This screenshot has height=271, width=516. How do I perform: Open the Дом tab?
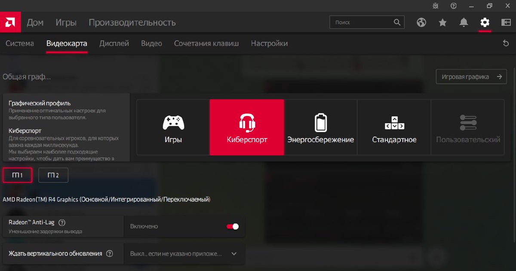[x=35, y=22]
